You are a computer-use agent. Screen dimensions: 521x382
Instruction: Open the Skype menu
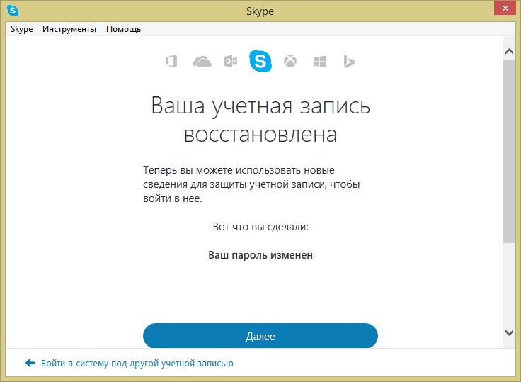tap(21, 29)
